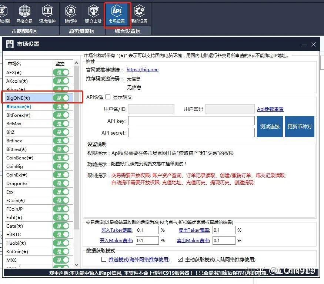Select the DragonEx market row
Viewport: 324px width, 284px height.
click(x=39, y=183)
